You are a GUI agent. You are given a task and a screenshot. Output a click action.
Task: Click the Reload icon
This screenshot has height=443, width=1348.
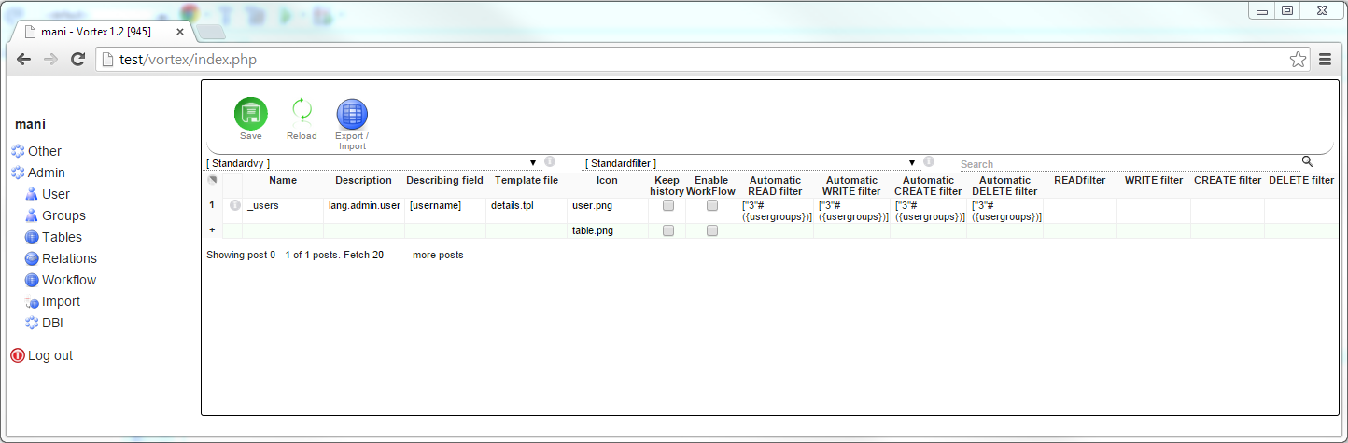point(302,113)
